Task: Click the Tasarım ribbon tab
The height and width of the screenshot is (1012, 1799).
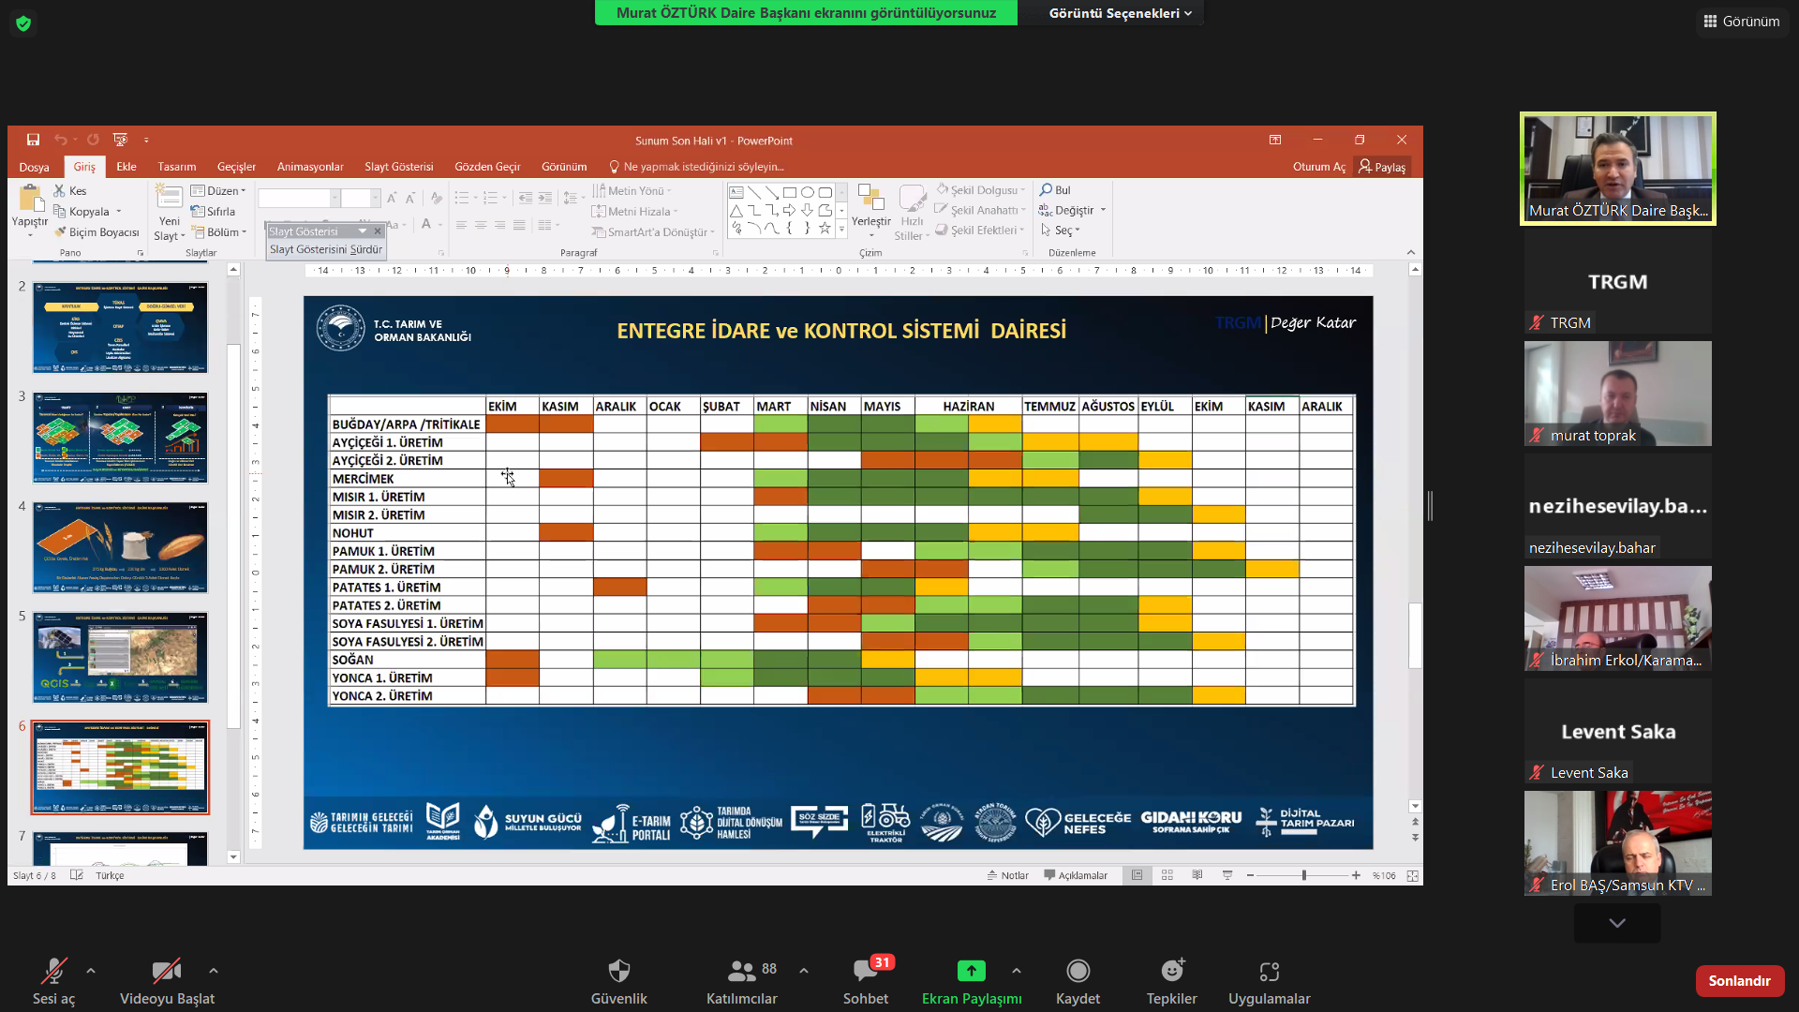Action: click(176, 167)
